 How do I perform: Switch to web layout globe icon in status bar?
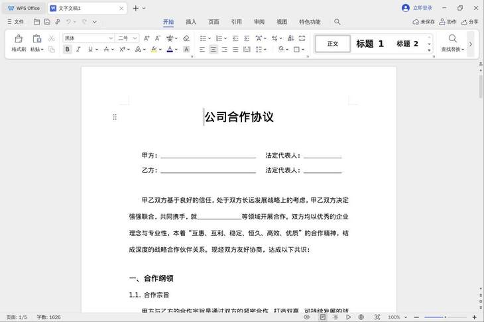click(x=362, y=317)
